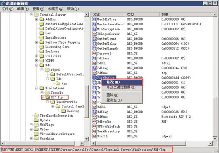This screenshot has height=153, width=219.
Task: Click the PdName string value icon
Action: coord(95,73)
